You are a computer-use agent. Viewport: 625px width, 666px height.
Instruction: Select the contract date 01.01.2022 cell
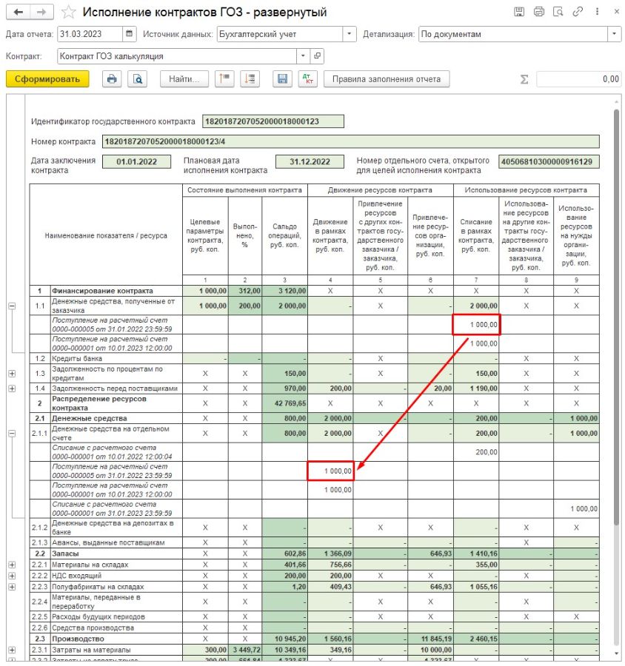[x=136, y=161]
